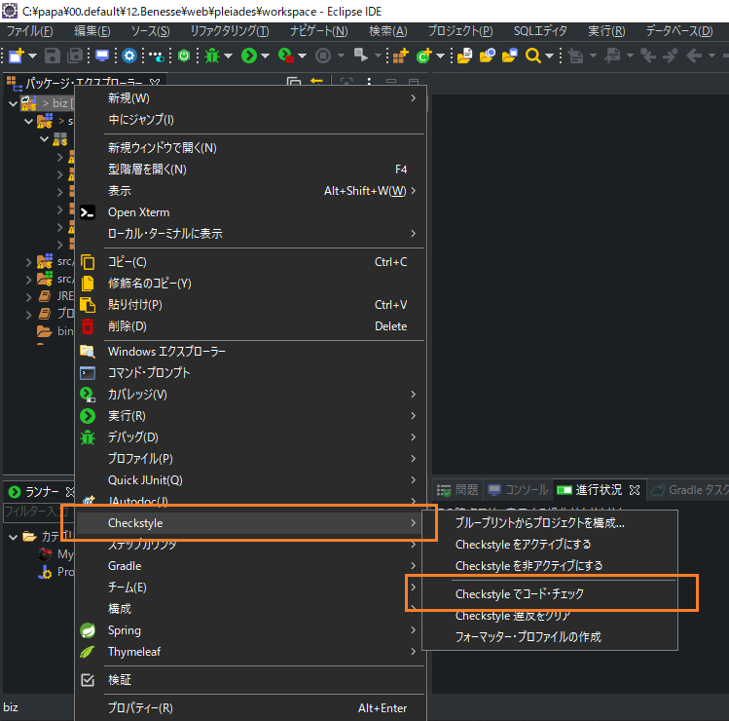Screen dimensions: 729x721
Task: Click the yellow Search magnifier toolbar icon
Action: 532,56
